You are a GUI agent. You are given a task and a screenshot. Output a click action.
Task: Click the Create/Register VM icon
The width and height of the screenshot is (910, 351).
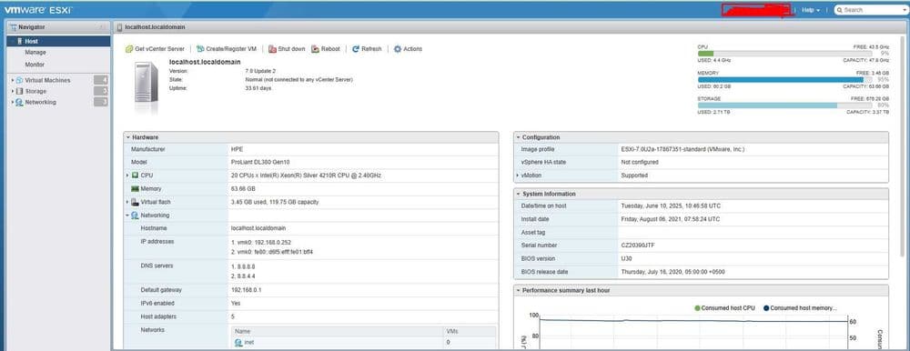[200, 49]
